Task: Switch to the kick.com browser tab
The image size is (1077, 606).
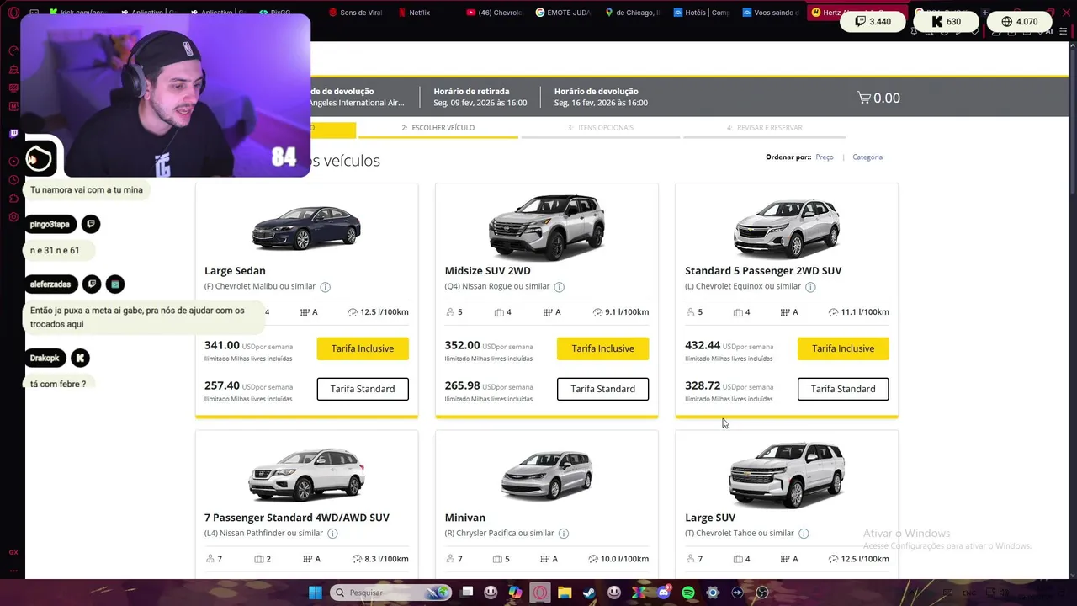Action: 80,13
